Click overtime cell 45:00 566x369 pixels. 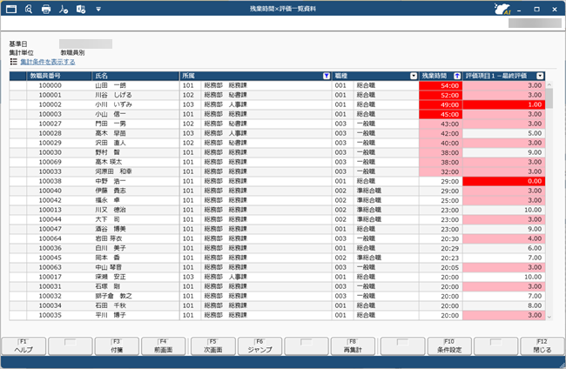point(441,114)
